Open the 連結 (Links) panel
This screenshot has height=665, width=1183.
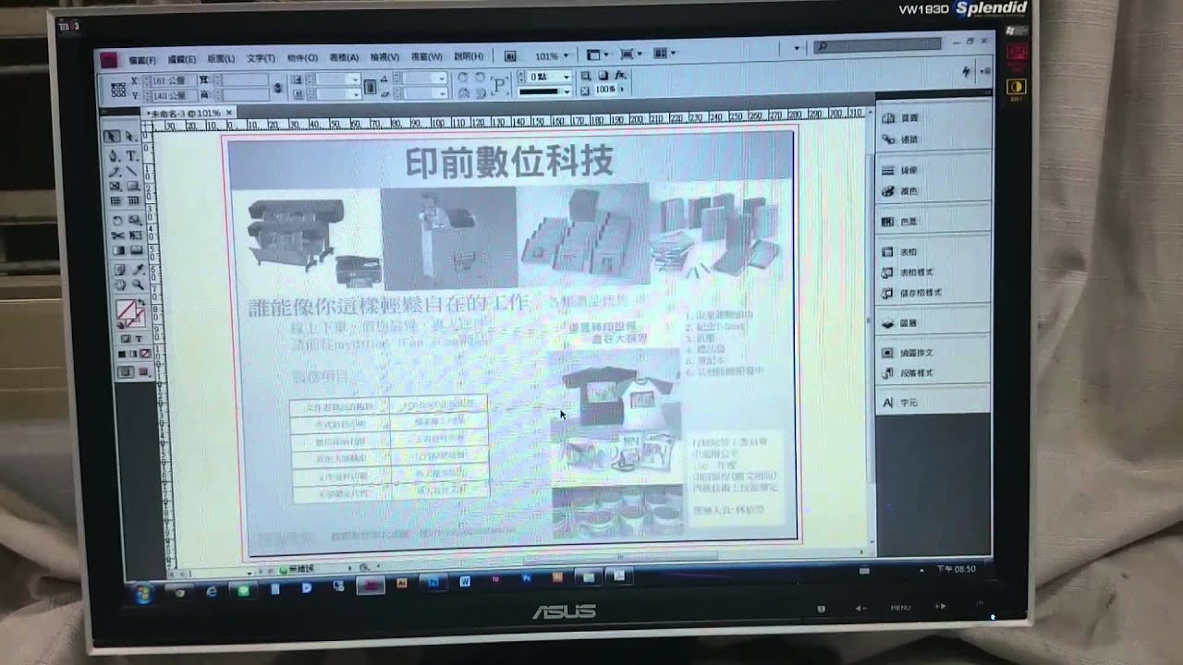[x=902, y=139]
